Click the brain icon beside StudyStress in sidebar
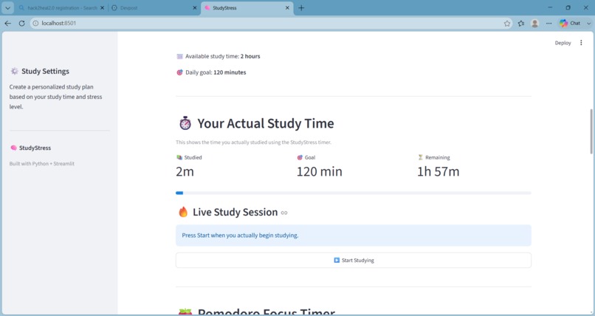This screenshot has height=316, width=595. pyautogui.click(x=14, y=148)
